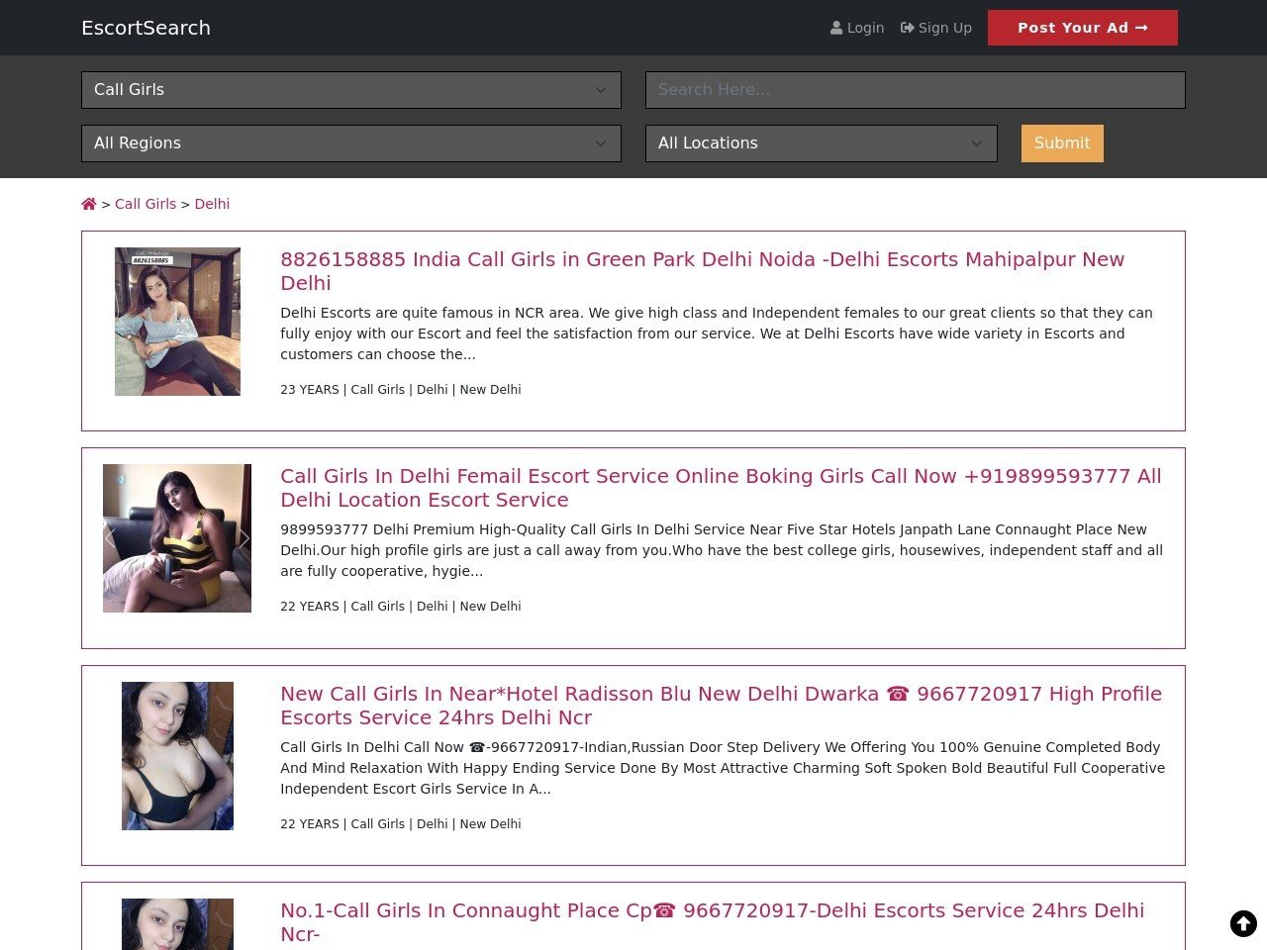
Task: Click the Login menu item
Action: point(859,28)
